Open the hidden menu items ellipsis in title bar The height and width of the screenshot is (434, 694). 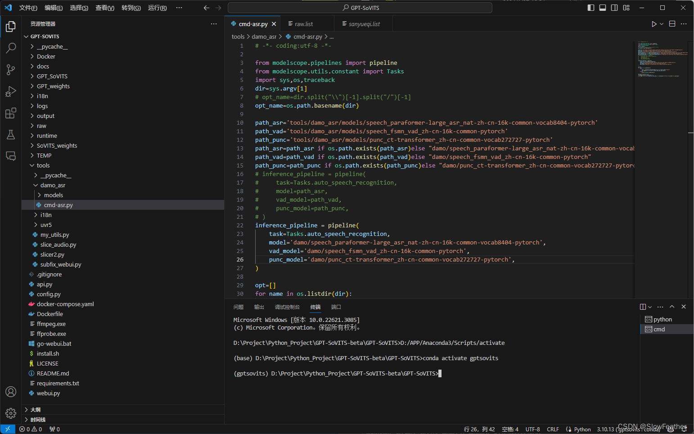[179, 8]
